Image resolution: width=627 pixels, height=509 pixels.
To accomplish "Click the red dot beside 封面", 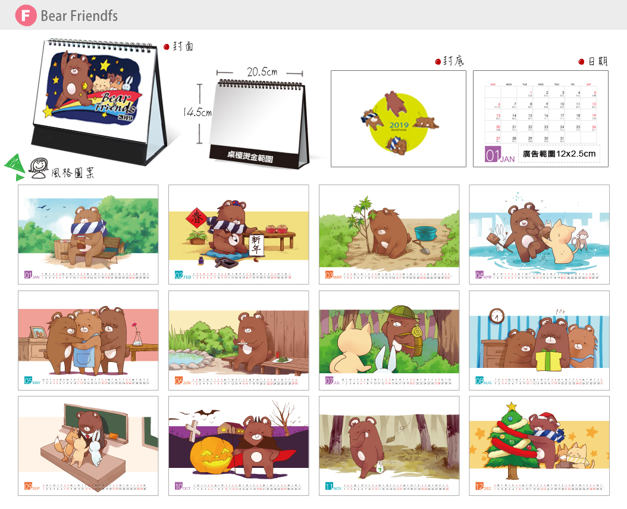I will [167, 47].
